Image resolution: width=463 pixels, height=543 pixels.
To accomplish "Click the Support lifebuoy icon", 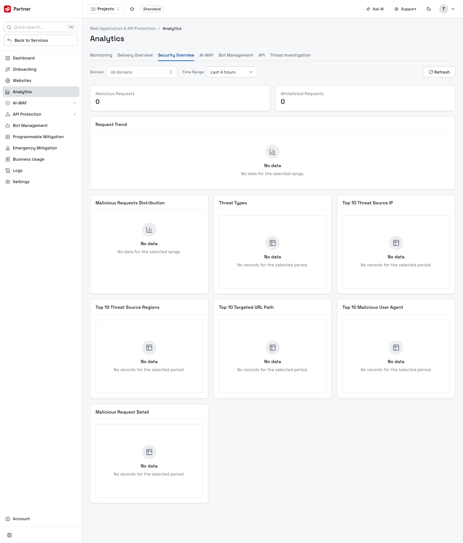I will coord(396,9).
